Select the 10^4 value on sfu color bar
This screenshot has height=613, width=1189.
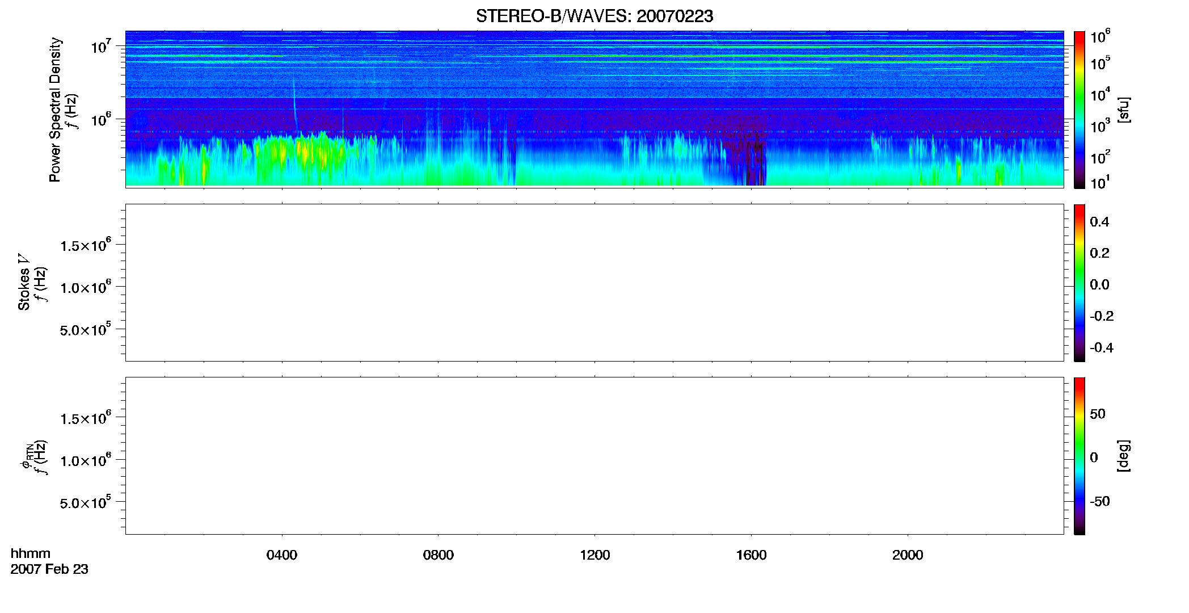click(x=1101, y=94)
